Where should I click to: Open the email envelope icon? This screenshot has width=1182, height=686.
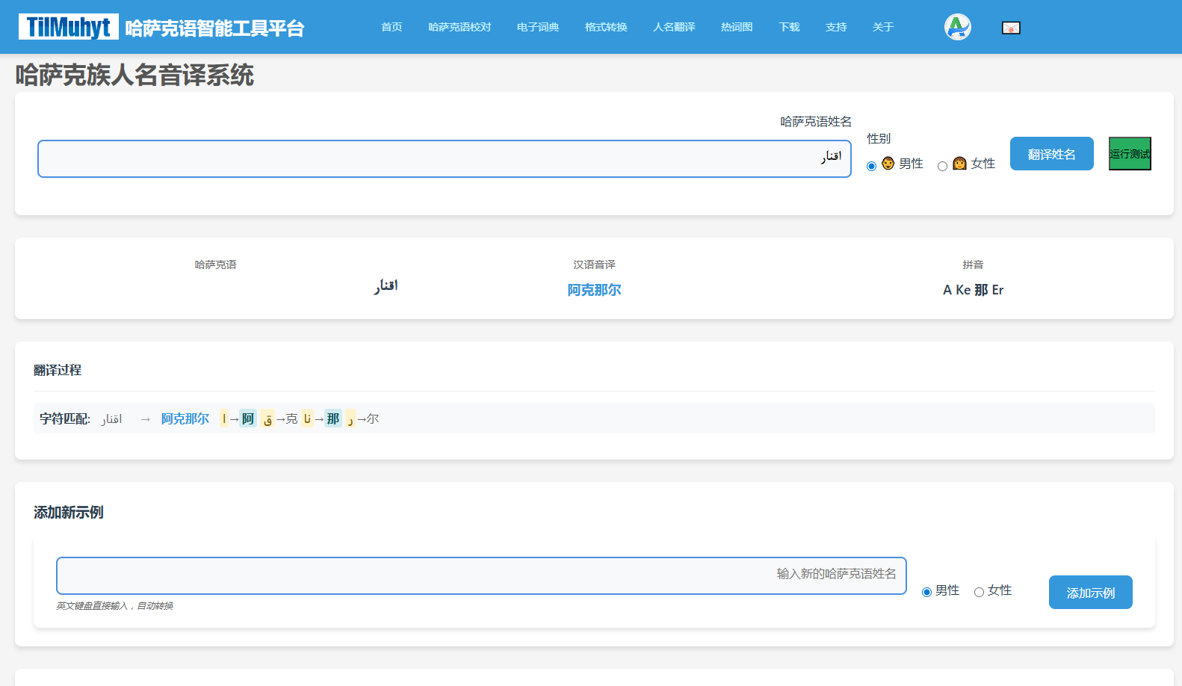click(x=1010, y=28)
